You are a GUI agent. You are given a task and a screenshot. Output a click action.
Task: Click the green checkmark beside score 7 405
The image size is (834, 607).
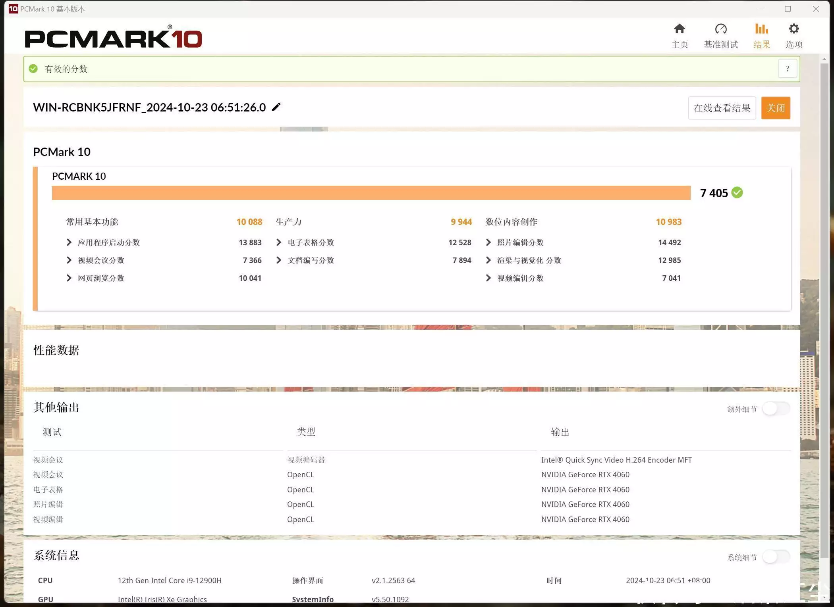737,193
